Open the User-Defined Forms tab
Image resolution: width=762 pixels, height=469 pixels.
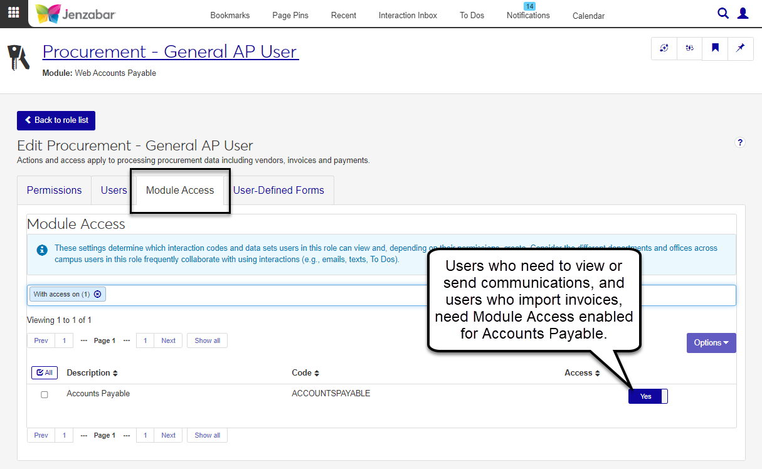click(278, 190)
